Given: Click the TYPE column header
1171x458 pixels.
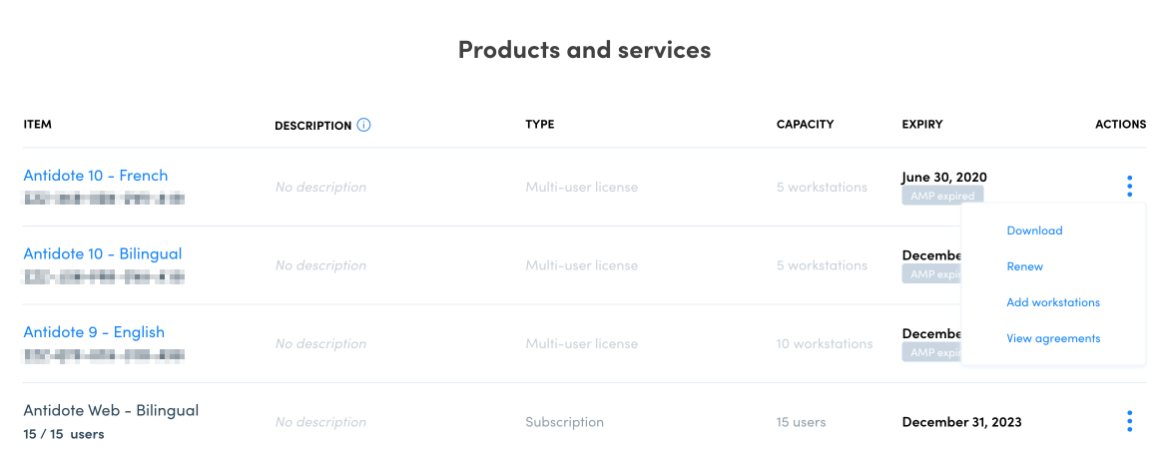Looking at the screenshot, I should pos(540,125).
